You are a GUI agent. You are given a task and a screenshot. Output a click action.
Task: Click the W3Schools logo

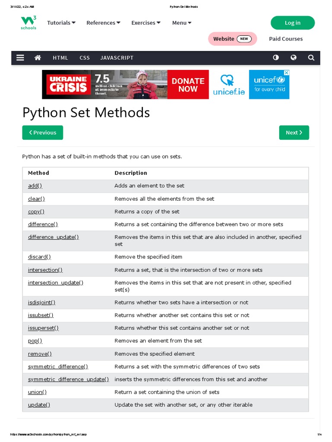(x=29, y=23)
